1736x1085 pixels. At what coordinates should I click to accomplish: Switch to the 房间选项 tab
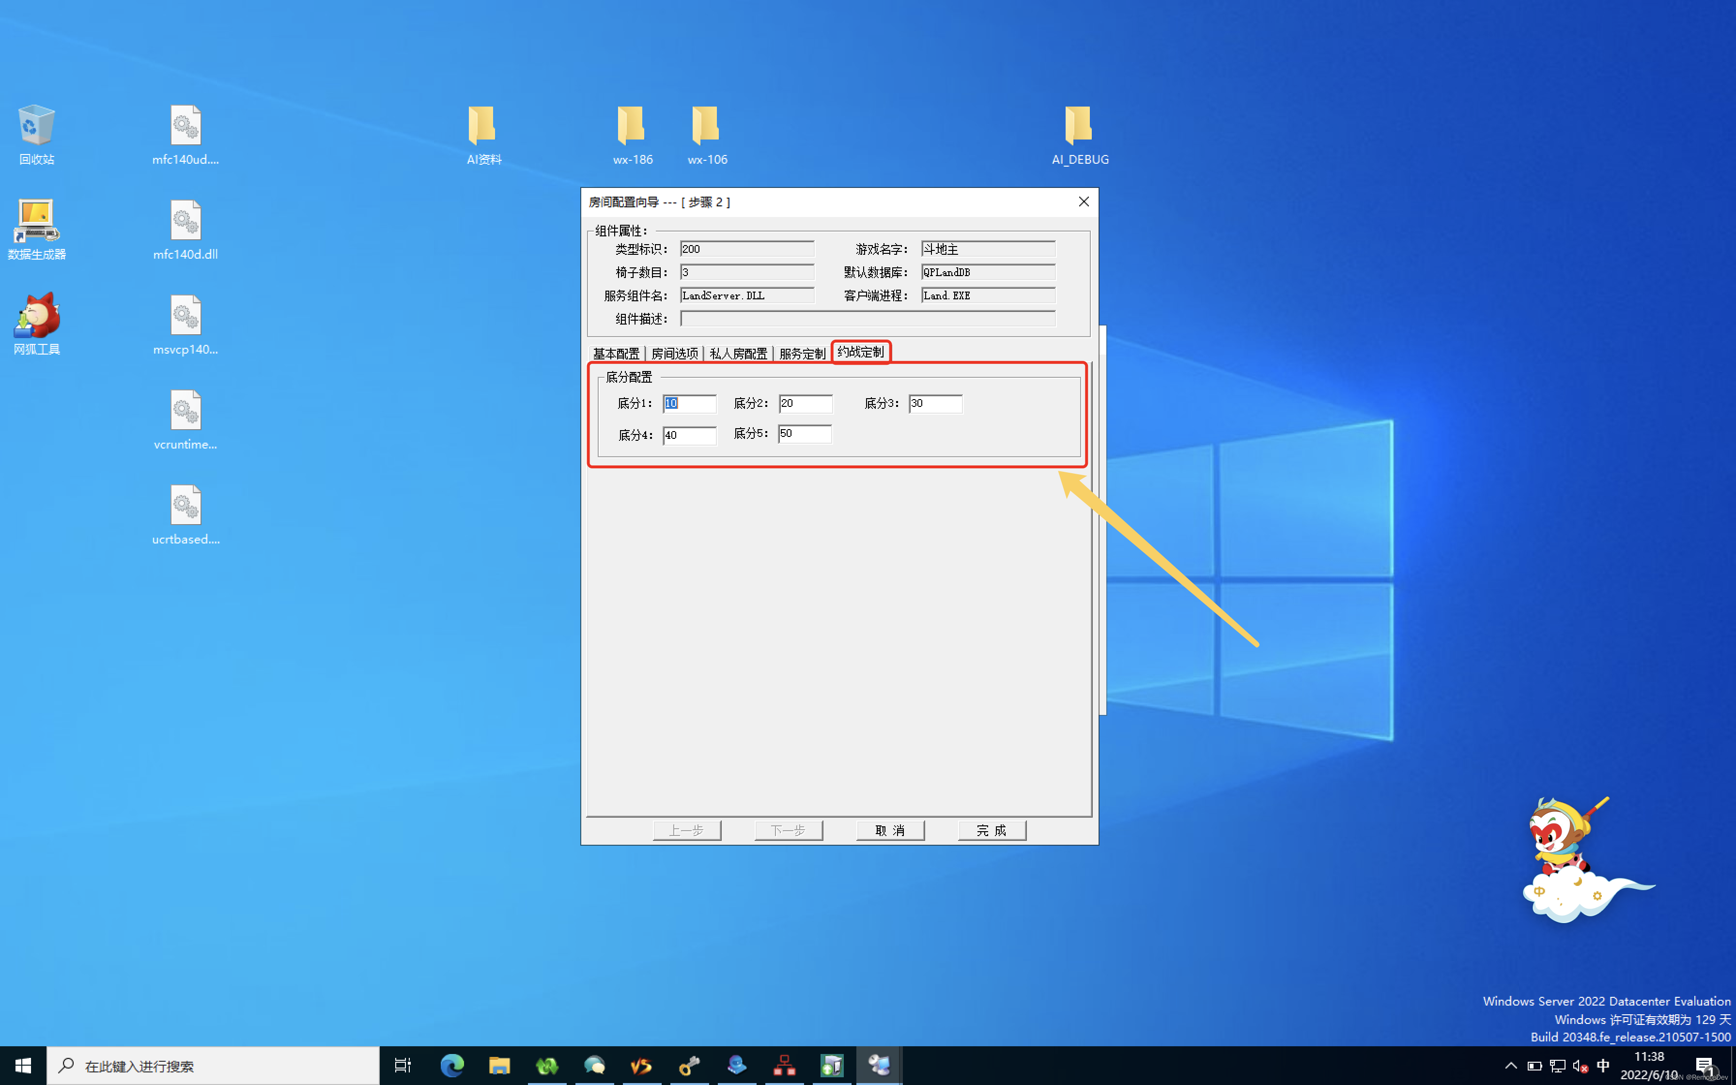coord(674,354)
